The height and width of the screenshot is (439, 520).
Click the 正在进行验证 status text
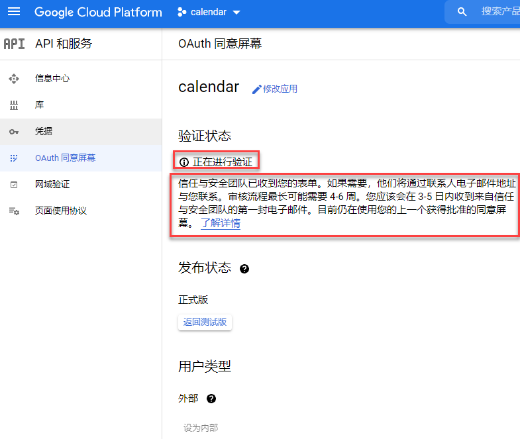(223, 162)
